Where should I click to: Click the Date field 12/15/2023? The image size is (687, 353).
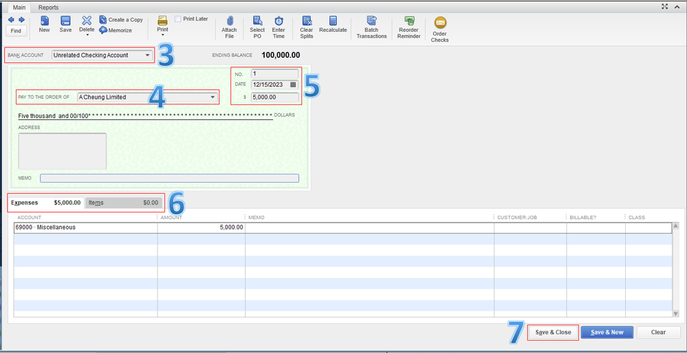[x=270, y=85]
